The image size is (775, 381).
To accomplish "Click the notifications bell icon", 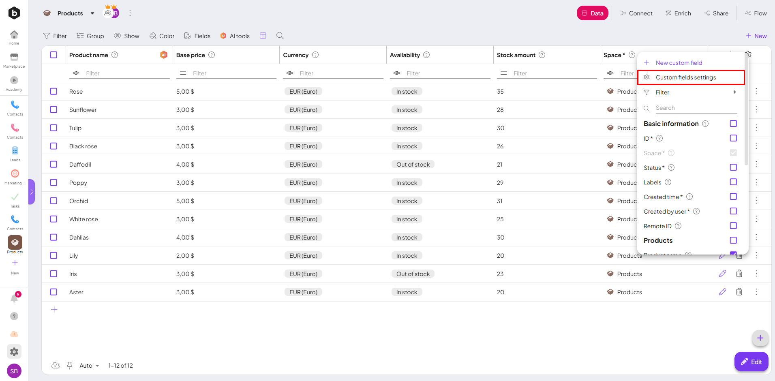I will (x=14, y=299).
